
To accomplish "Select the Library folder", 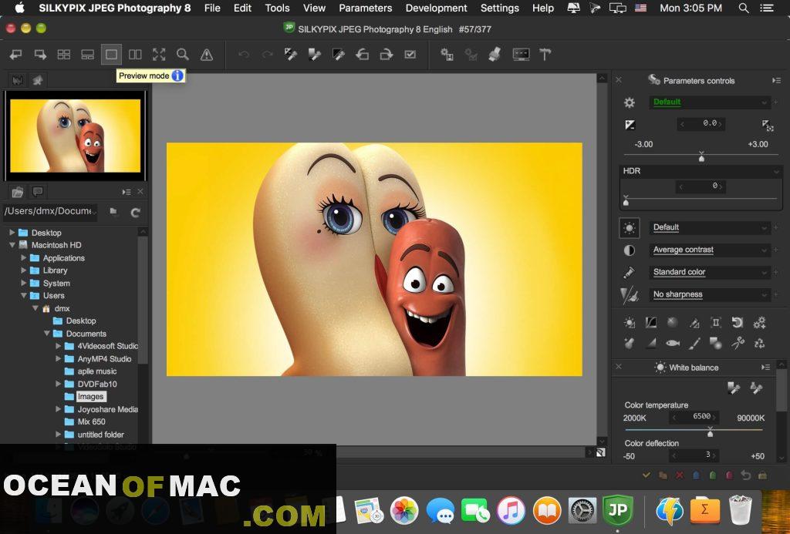I will [55, 270].
